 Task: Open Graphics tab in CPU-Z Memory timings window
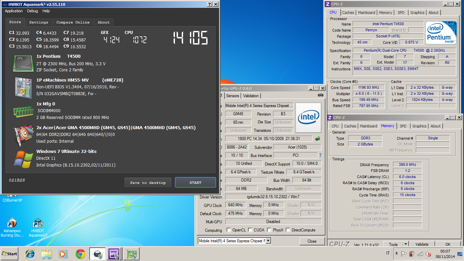pyautogui.click(x=420, y=126)
